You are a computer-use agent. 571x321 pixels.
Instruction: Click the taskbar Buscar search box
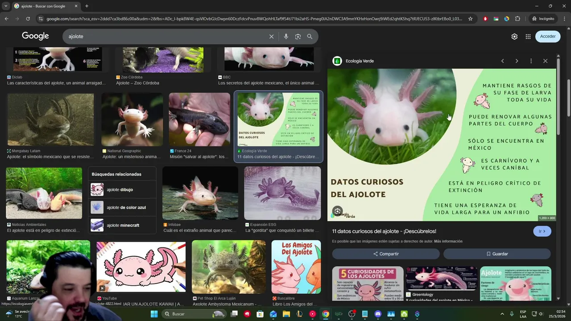(x=194, y=314)
